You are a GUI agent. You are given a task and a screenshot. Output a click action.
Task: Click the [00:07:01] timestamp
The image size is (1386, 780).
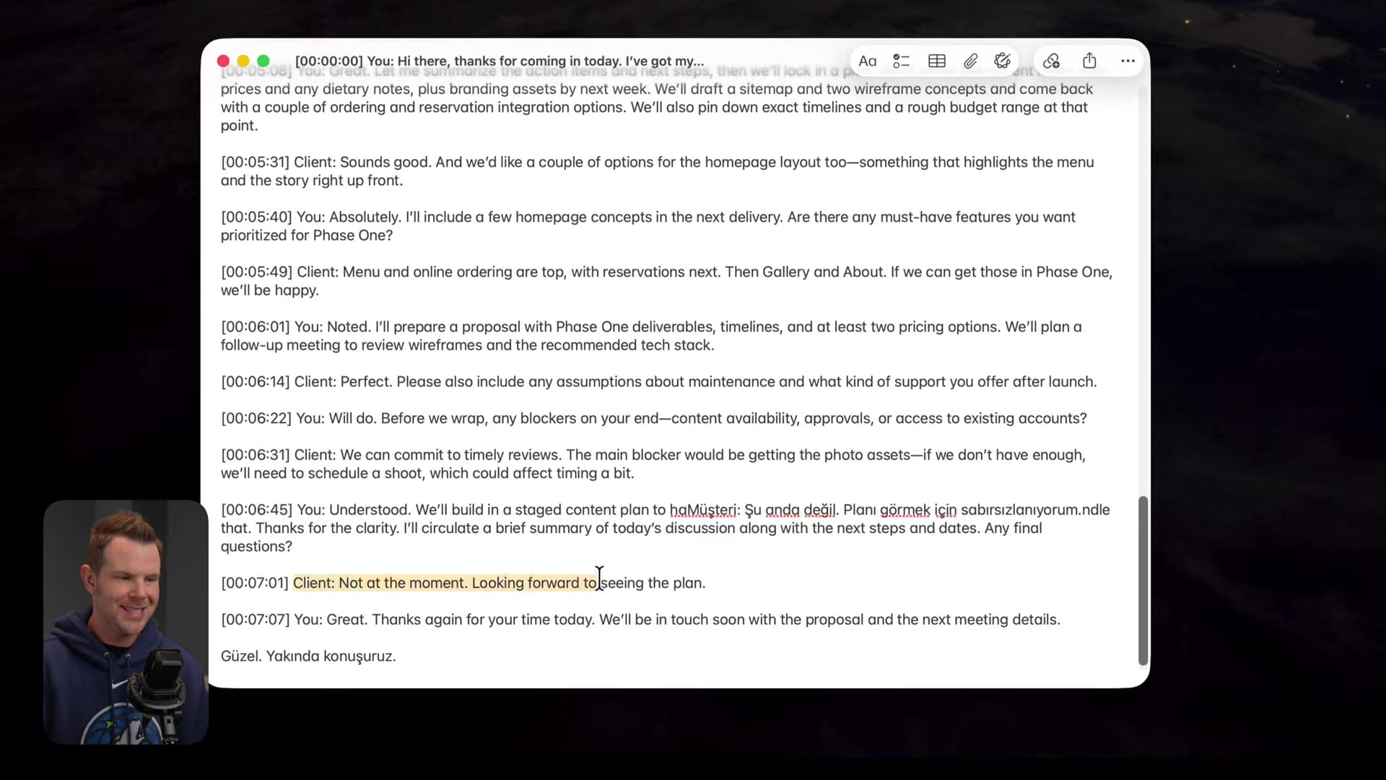pos(254,583)
